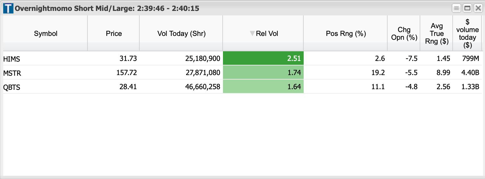Sort by Chg Opn (%) column

point(404,33)
